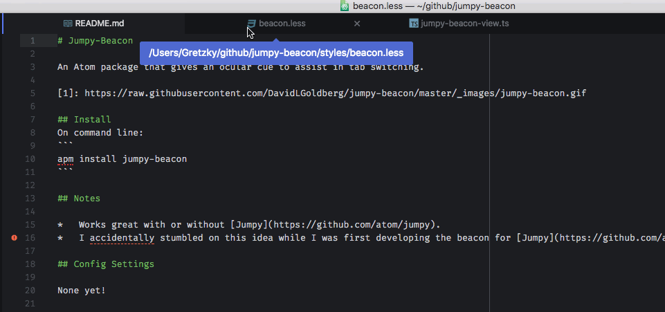Viewport: 665px width, 312px height.
Task: Switch to the README.md tab
Action: (93, 24)
